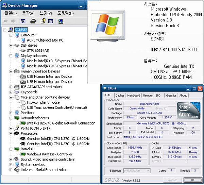204x185 pixels.
Task: Switch to the Mainboard tab in CPU-Z
Action: (134, 96)
